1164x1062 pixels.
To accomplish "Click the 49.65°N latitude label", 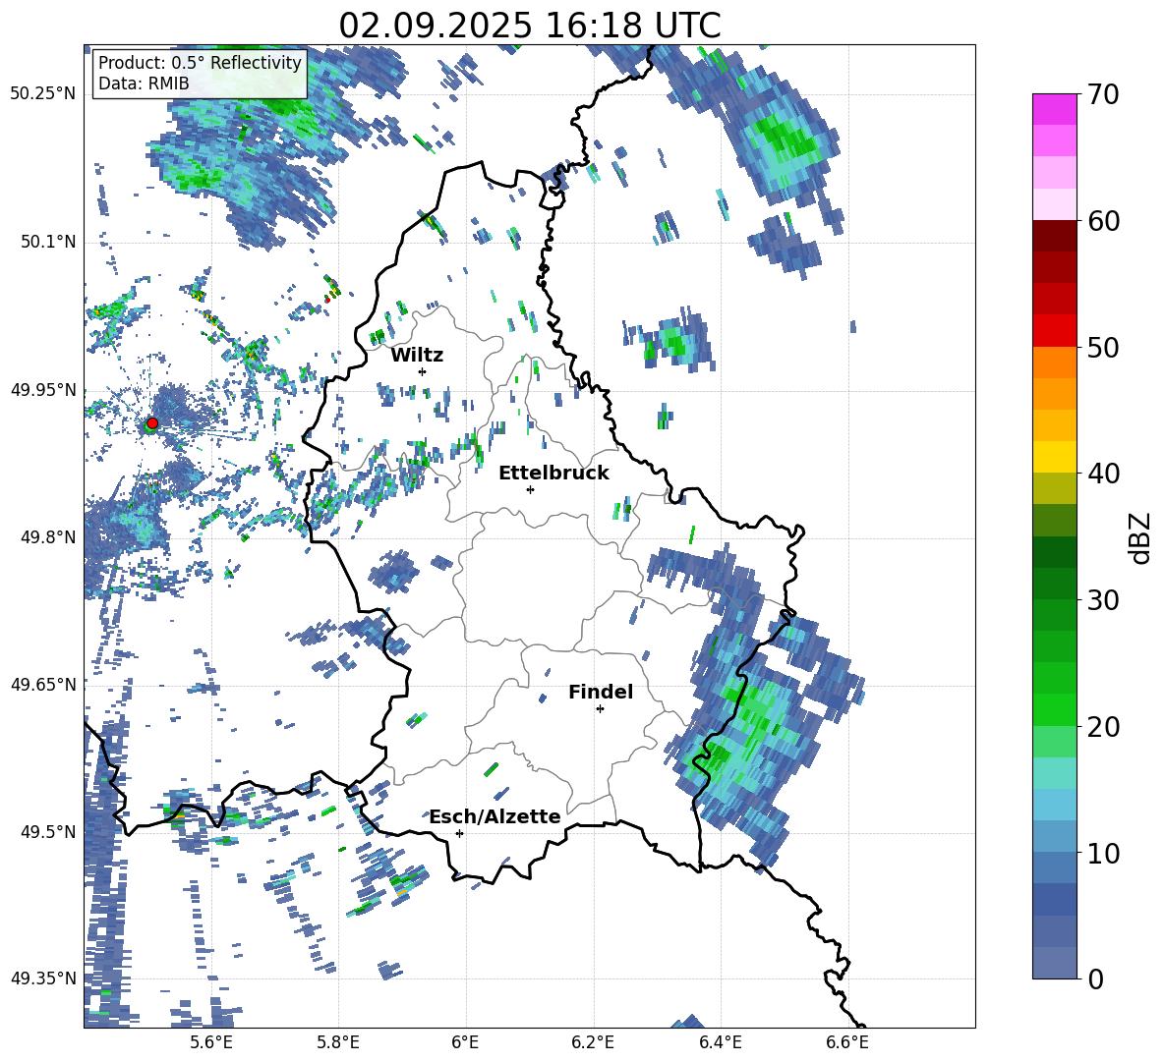I will tap(43, 684).
